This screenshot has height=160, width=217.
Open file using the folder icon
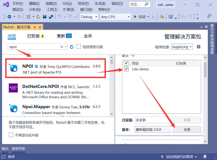[x=38, y=17]
